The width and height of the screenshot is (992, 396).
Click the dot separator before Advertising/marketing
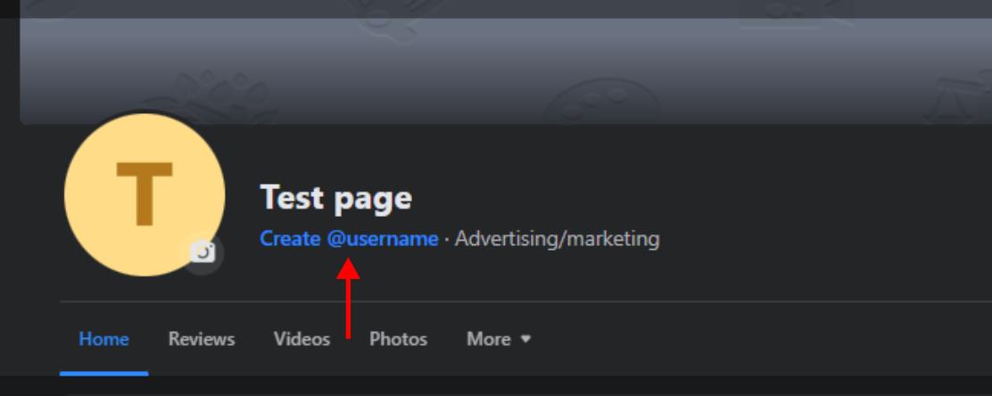[x=446, y=240]
